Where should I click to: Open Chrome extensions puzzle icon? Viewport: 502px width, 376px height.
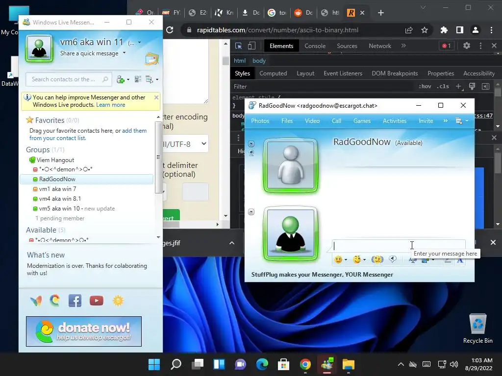pos(444,30)
